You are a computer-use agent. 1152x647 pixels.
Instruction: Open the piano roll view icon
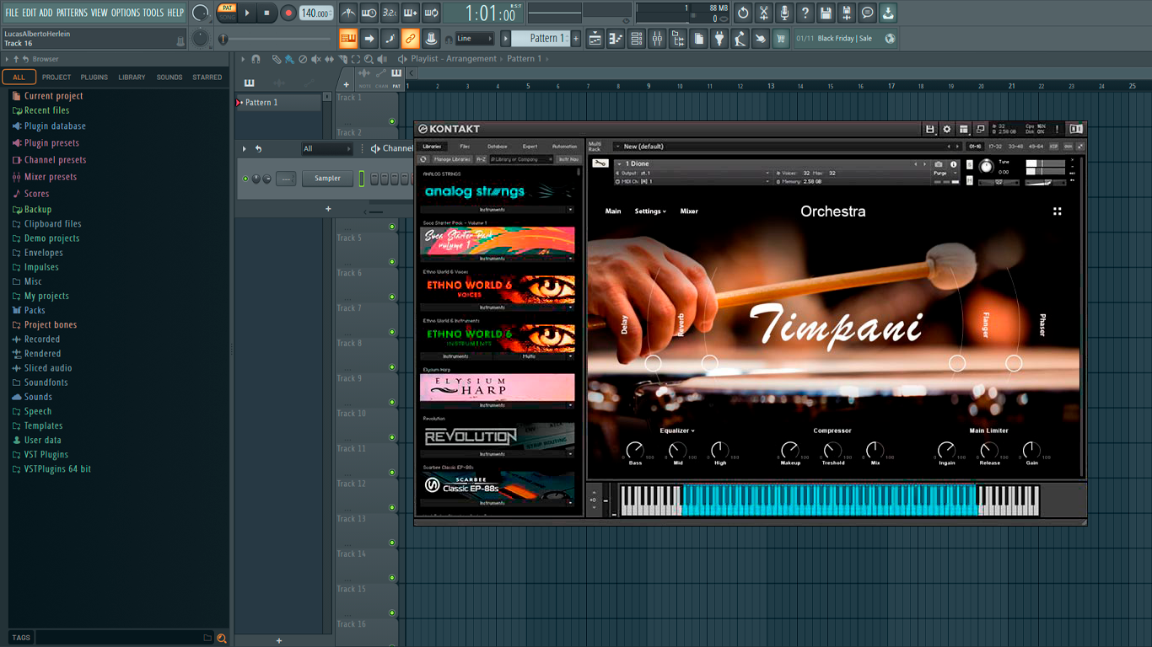tap(616, 38)
